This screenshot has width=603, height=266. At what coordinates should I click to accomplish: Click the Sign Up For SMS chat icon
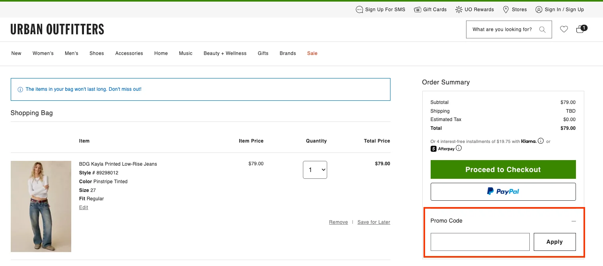point(359,10)
